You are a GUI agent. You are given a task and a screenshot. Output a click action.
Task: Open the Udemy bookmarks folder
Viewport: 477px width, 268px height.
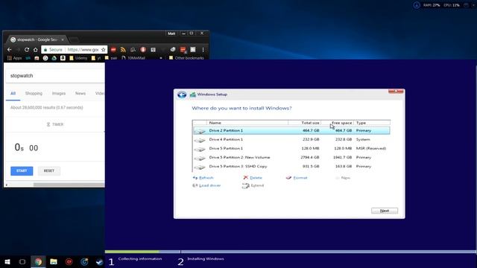point(78,58)
